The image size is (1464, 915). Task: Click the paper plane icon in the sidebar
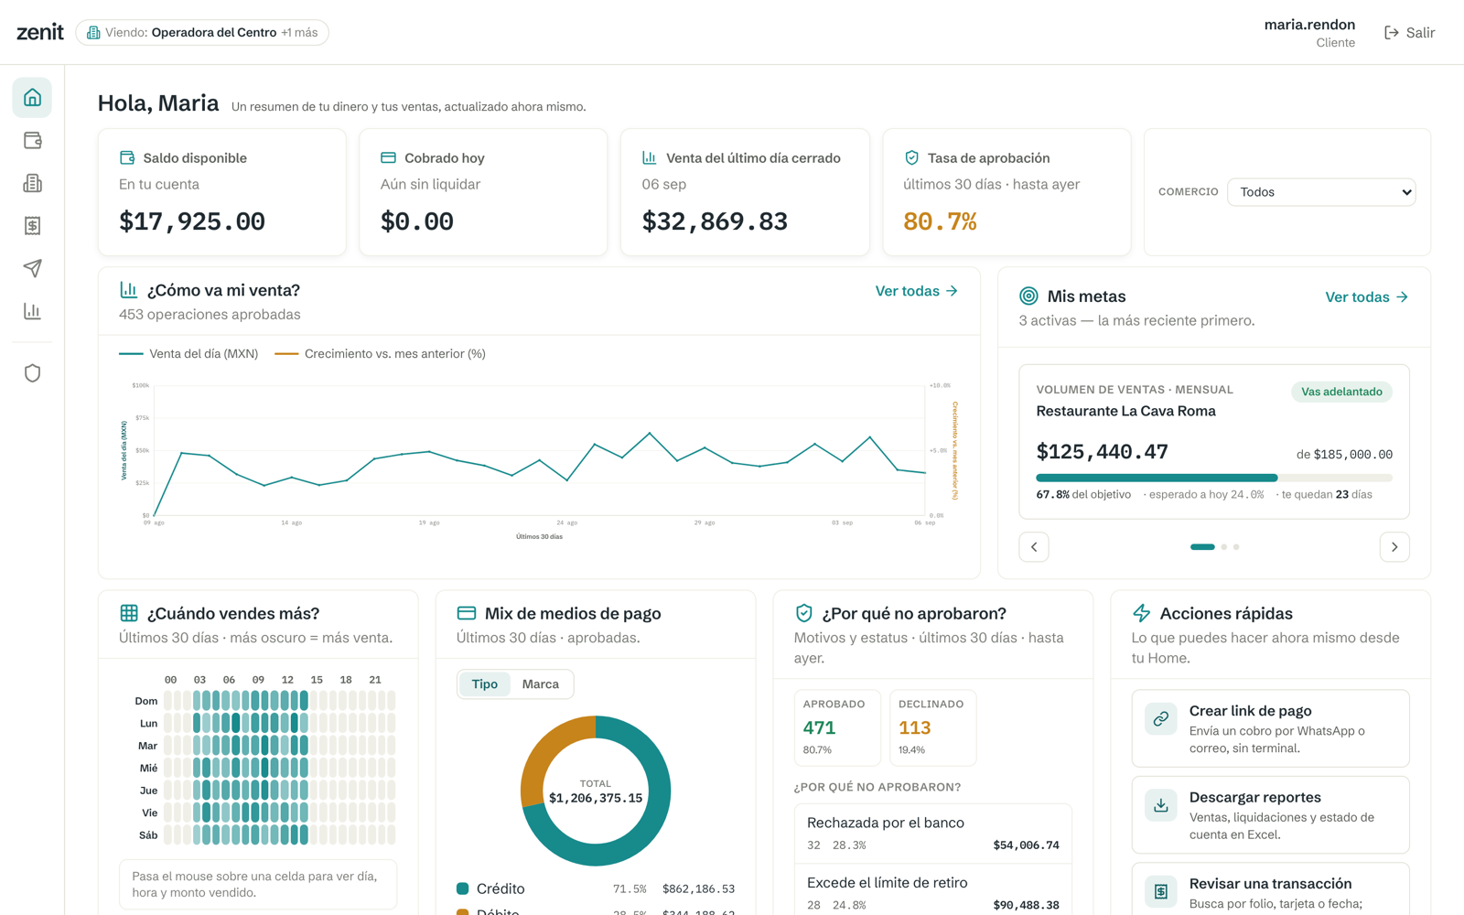pos(32,268)
